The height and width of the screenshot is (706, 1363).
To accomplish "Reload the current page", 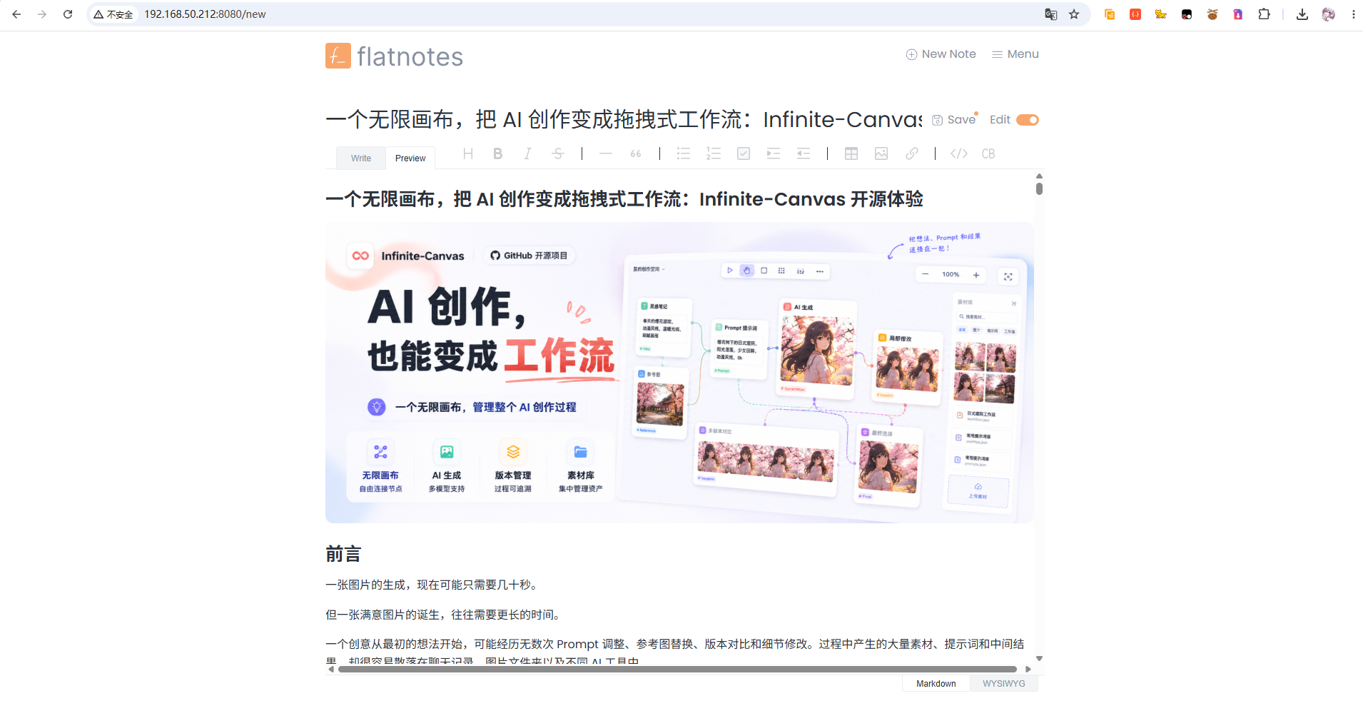I will (x=68, y=14).
